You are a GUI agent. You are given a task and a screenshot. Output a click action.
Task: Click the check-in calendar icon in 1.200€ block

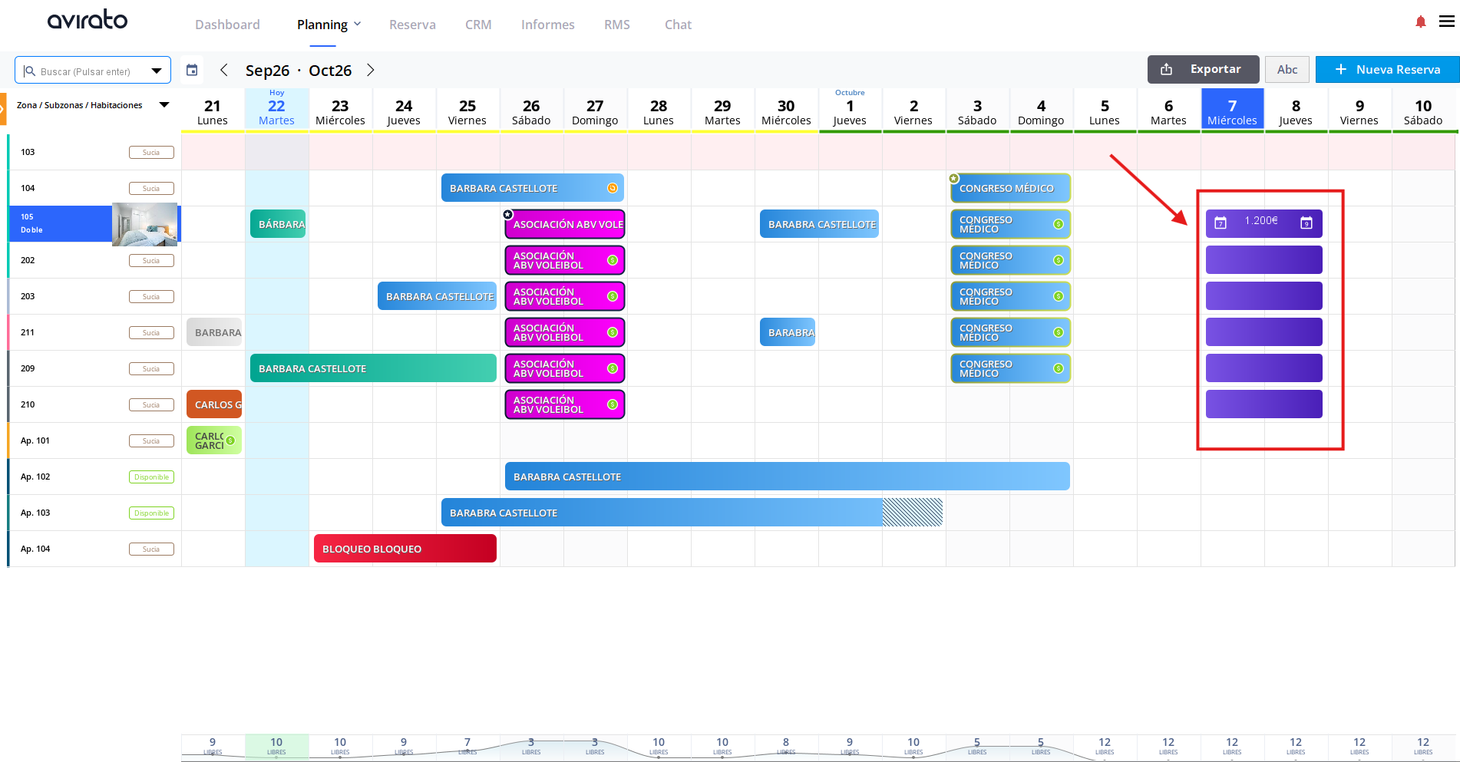pos(1221,223)
